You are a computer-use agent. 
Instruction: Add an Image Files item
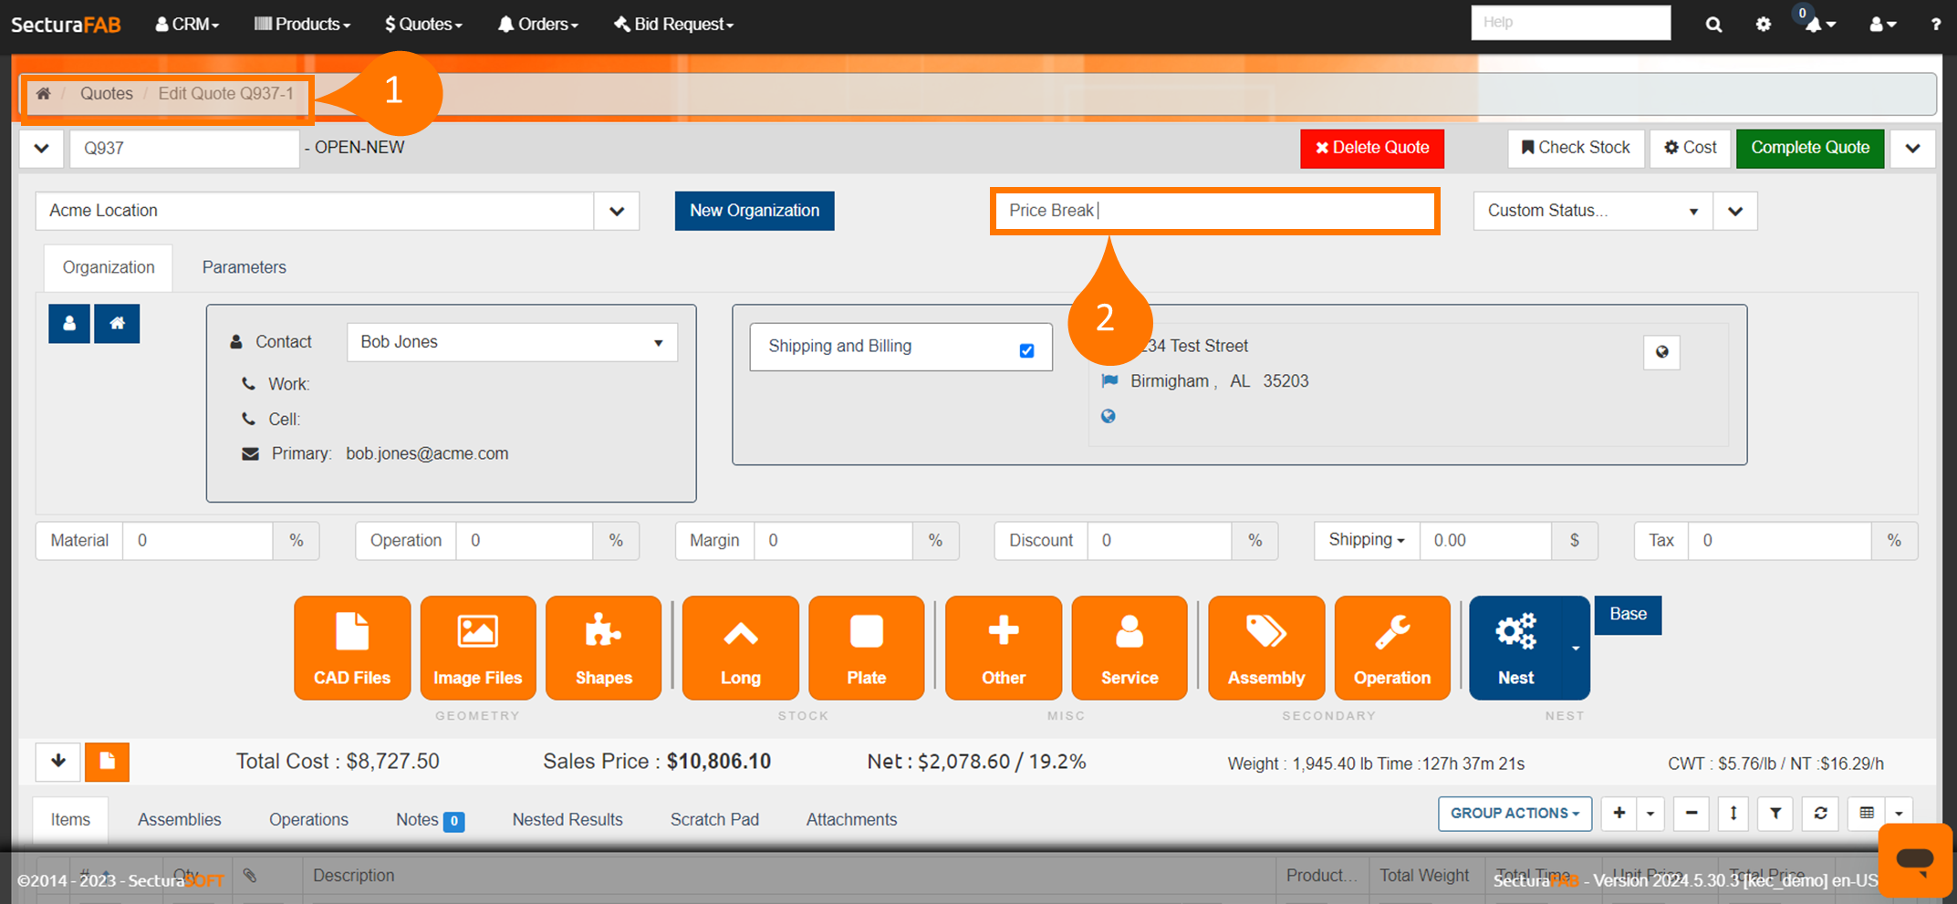477,648
